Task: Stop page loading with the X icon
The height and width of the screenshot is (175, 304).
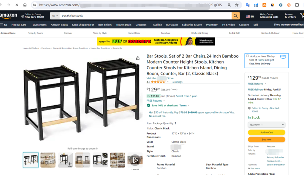Action: tap(17, 5)
